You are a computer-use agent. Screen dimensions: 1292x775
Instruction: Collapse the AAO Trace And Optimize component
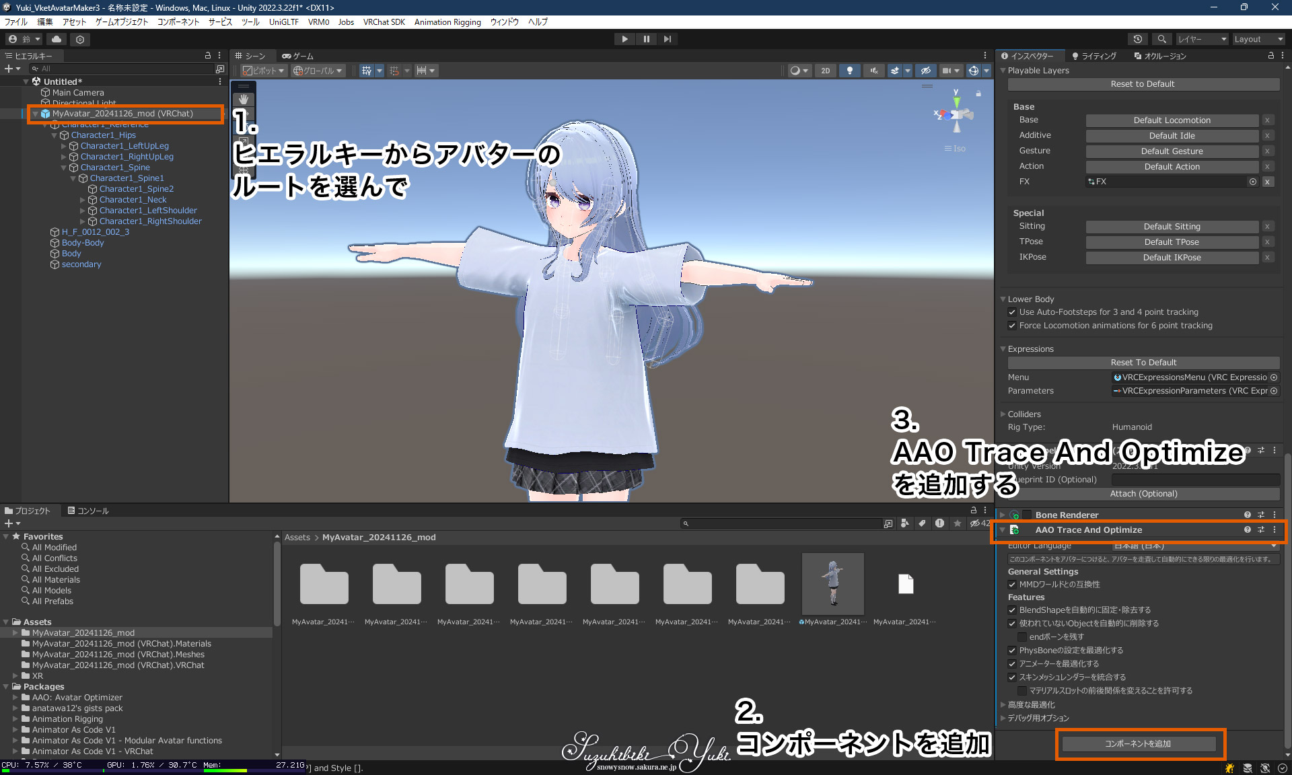tap(1003, 530)
